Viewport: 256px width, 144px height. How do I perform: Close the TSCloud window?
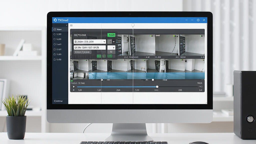(204, 20)
